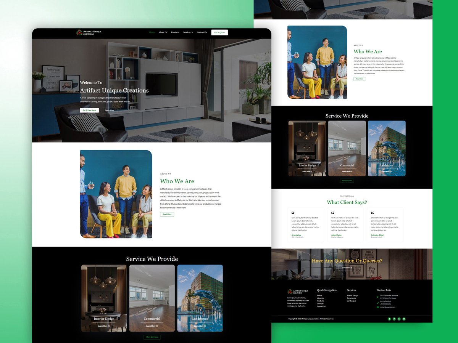Click Products in footer Quick Navigation
The width and height of the screenshot is (458, 343).
pos(321,301)
